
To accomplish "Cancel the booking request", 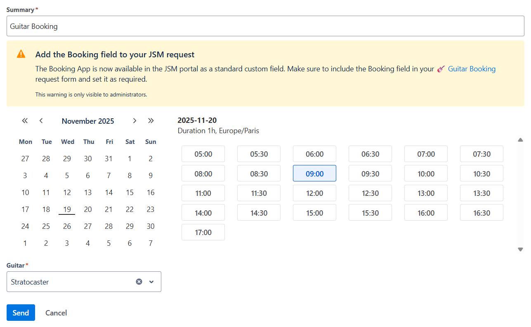I will pos(56,313).
